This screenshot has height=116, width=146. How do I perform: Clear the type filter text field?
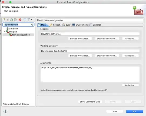[x=32, y=24]
